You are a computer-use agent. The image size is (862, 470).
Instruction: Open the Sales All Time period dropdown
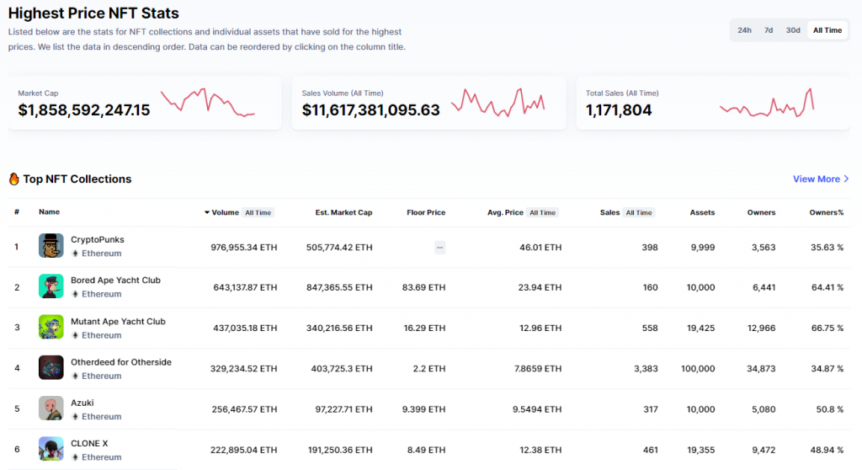639,213
